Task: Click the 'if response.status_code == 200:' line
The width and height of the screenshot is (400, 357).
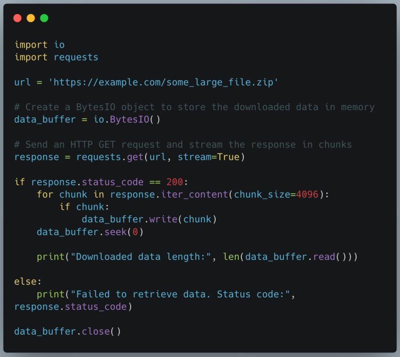Action: (101, 182)
